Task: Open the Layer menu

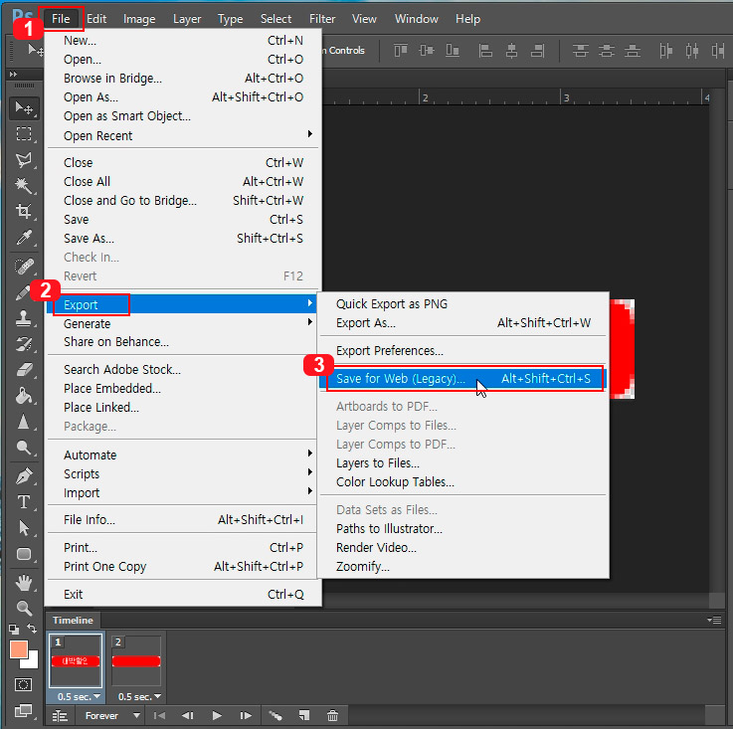Action: (187, 19)
